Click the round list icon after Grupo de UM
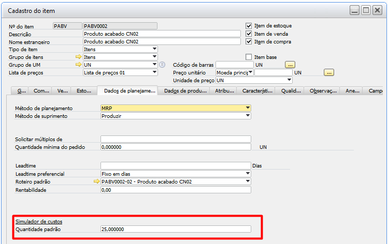This screenshot has width=388, height=244. click(x=162, y=65)
